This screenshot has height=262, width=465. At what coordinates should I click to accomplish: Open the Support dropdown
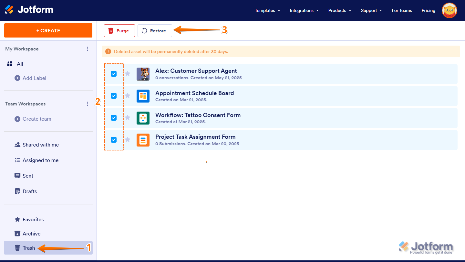coord(371,10)
